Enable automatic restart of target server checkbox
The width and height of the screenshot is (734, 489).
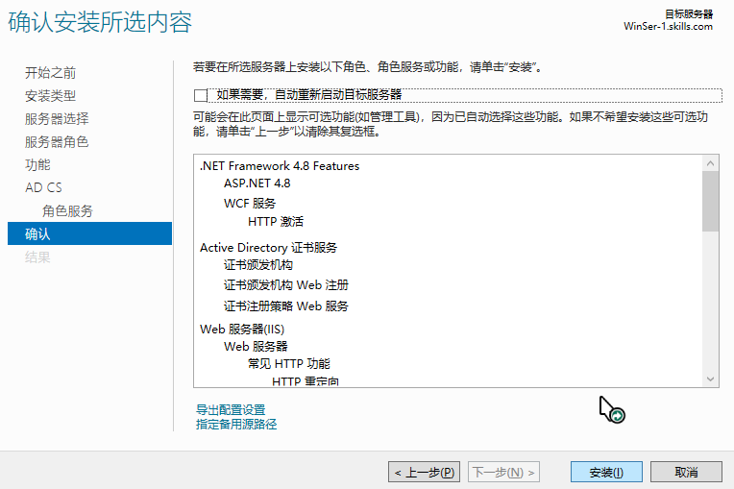201,95
